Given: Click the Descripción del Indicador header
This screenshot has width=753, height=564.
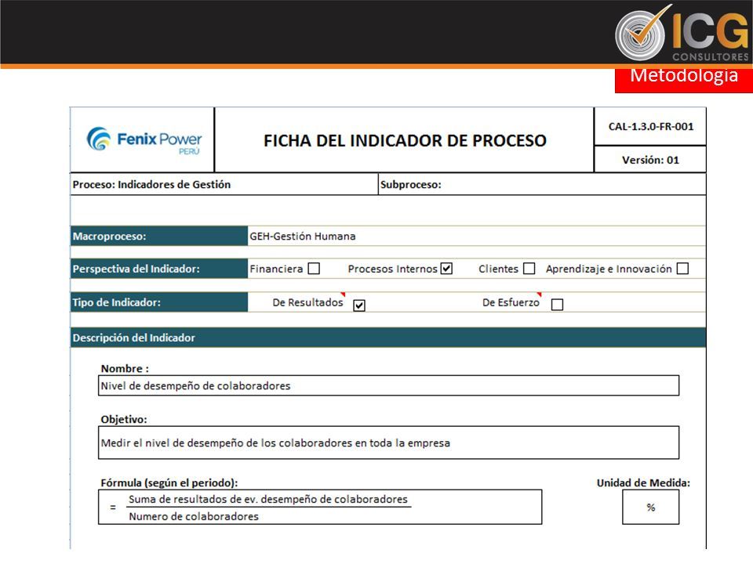Looking at the screenshot, I should click(x=388, y=338).
